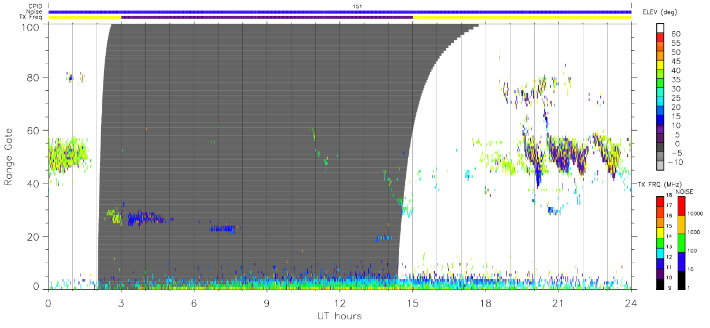
Task: Pick the orange segment of ELEV colorbar
Action: tap(660, 56)
